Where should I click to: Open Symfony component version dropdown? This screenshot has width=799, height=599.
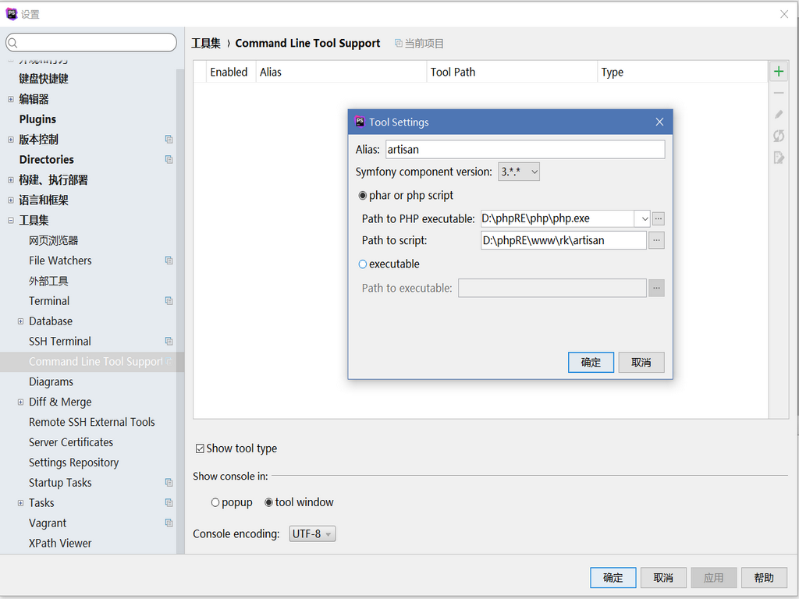click(519, 172)
